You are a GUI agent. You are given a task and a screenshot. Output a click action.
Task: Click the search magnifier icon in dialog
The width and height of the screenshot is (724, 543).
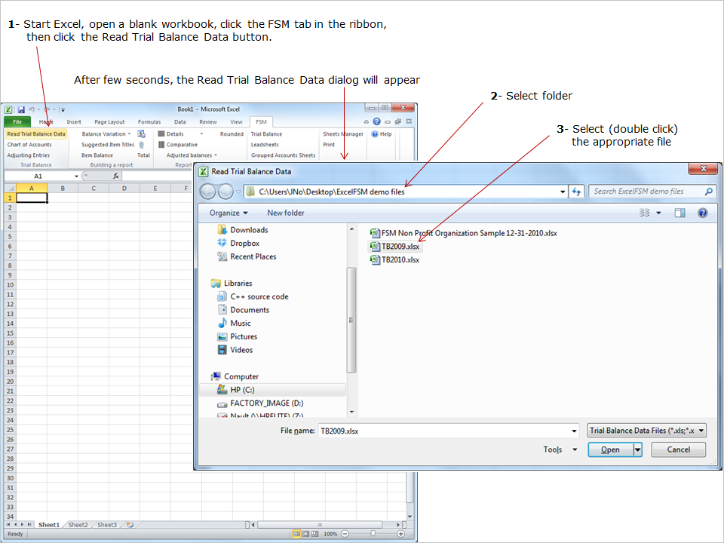click(x=709, y=191)
